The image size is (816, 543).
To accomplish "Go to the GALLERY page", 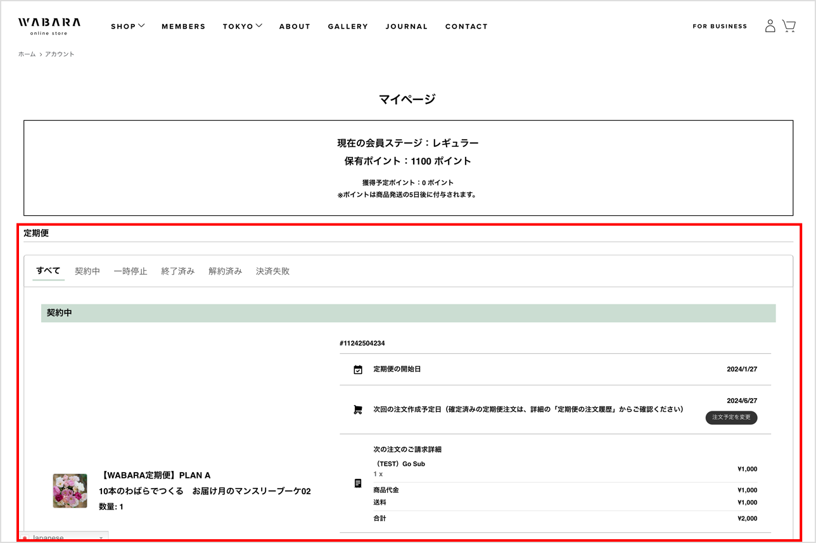I will (x=348, y=27).
